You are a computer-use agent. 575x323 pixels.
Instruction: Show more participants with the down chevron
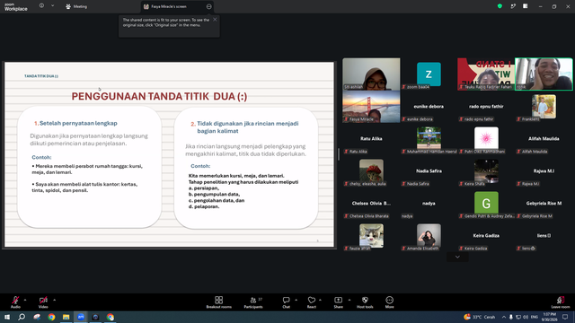[457, 257]
